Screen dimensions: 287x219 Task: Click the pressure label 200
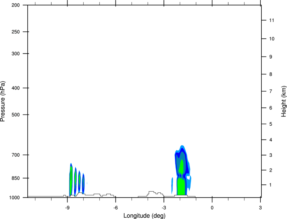16,5
